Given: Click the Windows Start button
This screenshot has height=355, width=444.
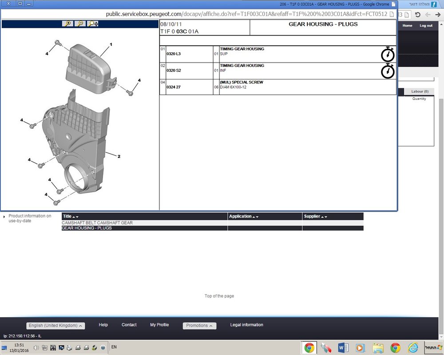Looking at the screenshot, I should [433, 347].
